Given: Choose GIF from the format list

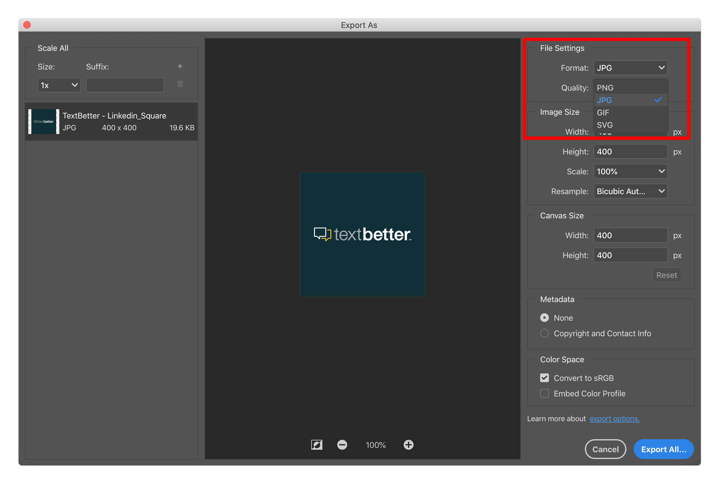Looking at the screenshot, I should 603,112.
